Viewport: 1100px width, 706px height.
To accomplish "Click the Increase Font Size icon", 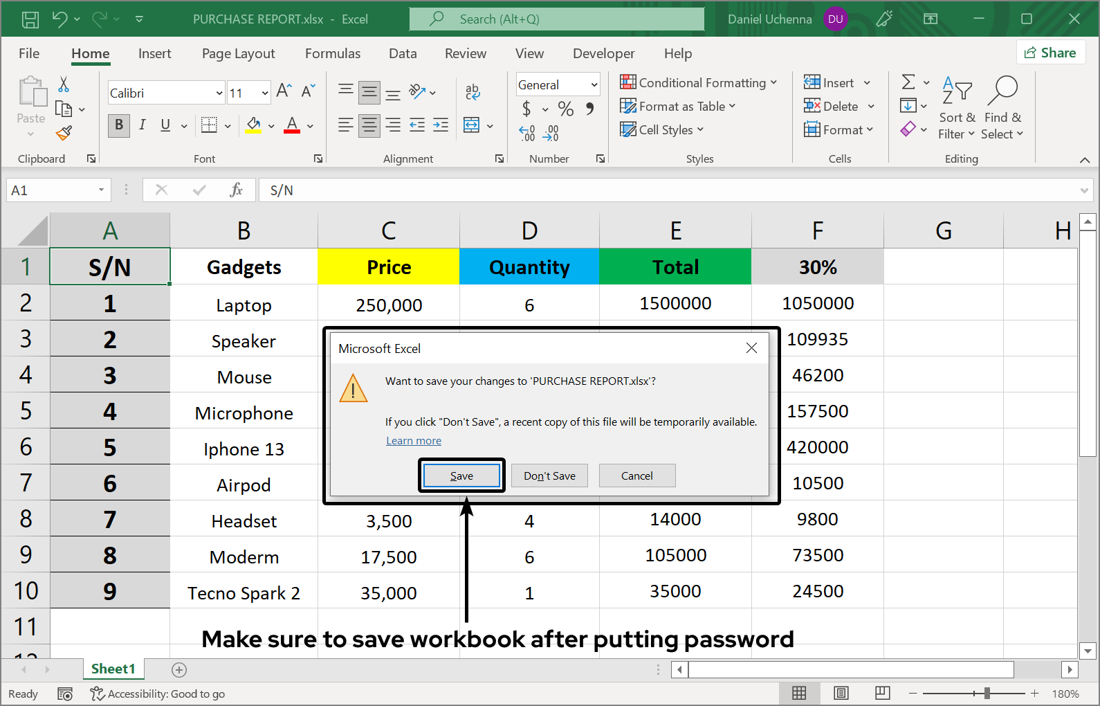I will click(x=283, y=91).
